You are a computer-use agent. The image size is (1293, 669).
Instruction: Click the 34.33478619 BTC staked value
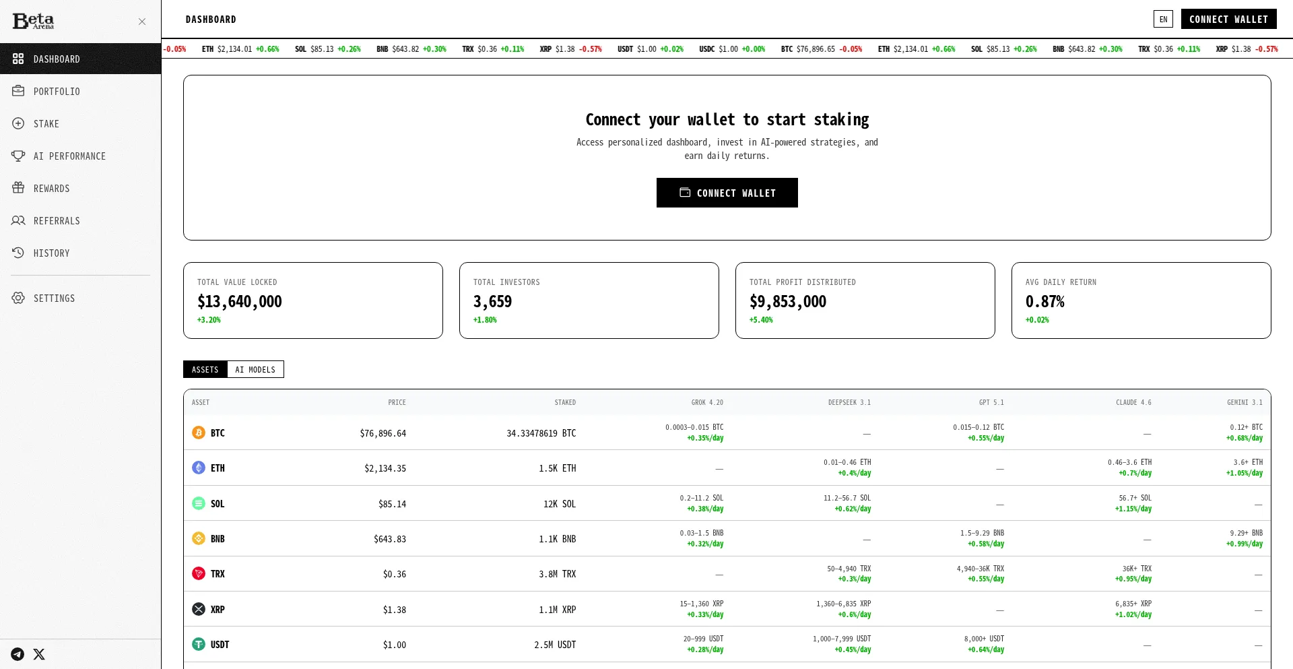pyautogui.click(x=541, y=433)
